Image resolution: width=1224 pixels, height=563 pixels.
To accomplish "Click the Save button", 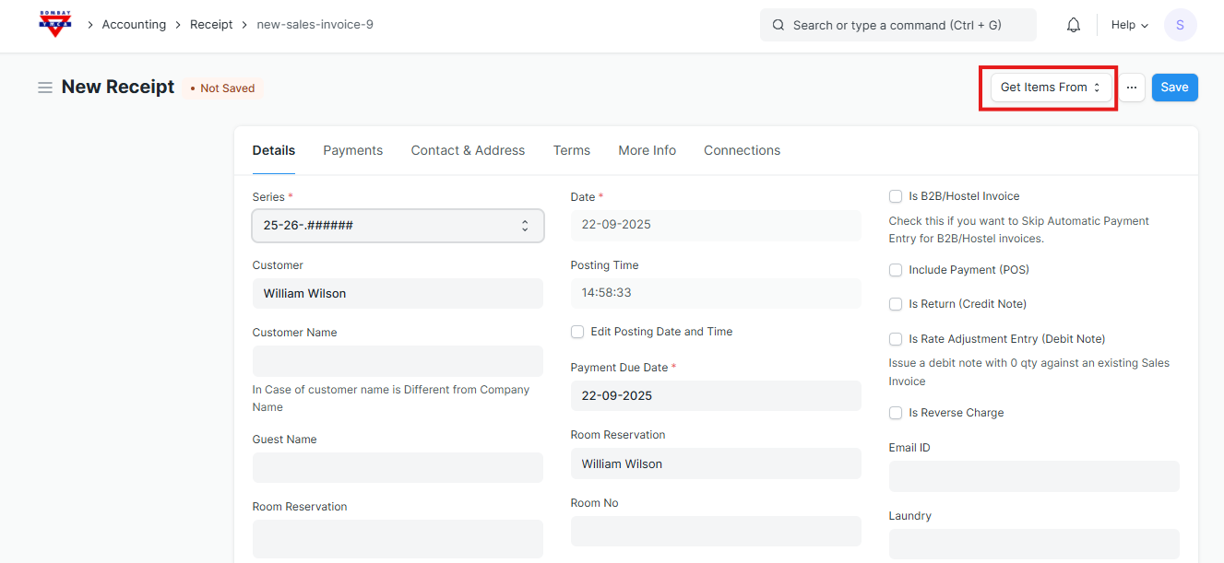I will point(1174,88).
